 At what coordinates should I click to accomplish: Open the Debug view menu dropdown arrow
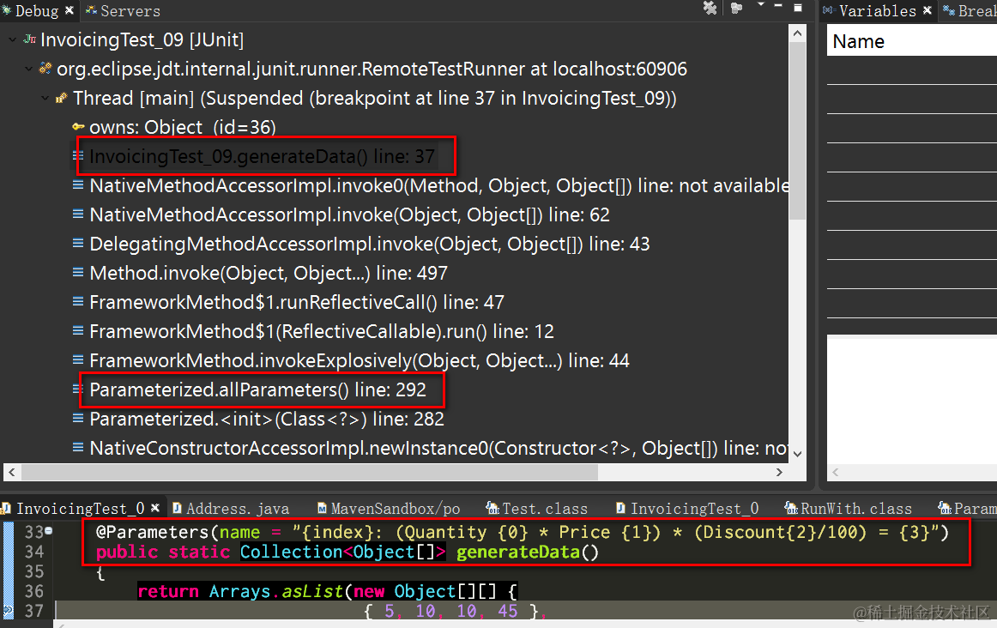761,5
